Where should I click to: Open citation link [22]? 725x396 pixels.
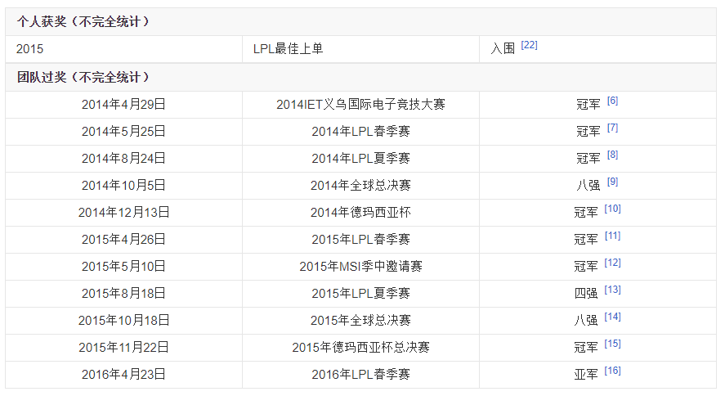point(529,45)
